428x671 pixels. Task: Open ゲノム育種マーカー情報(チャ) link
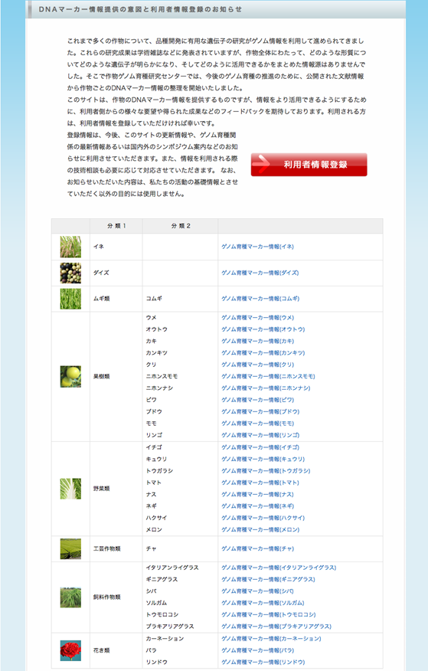point(257,548)
